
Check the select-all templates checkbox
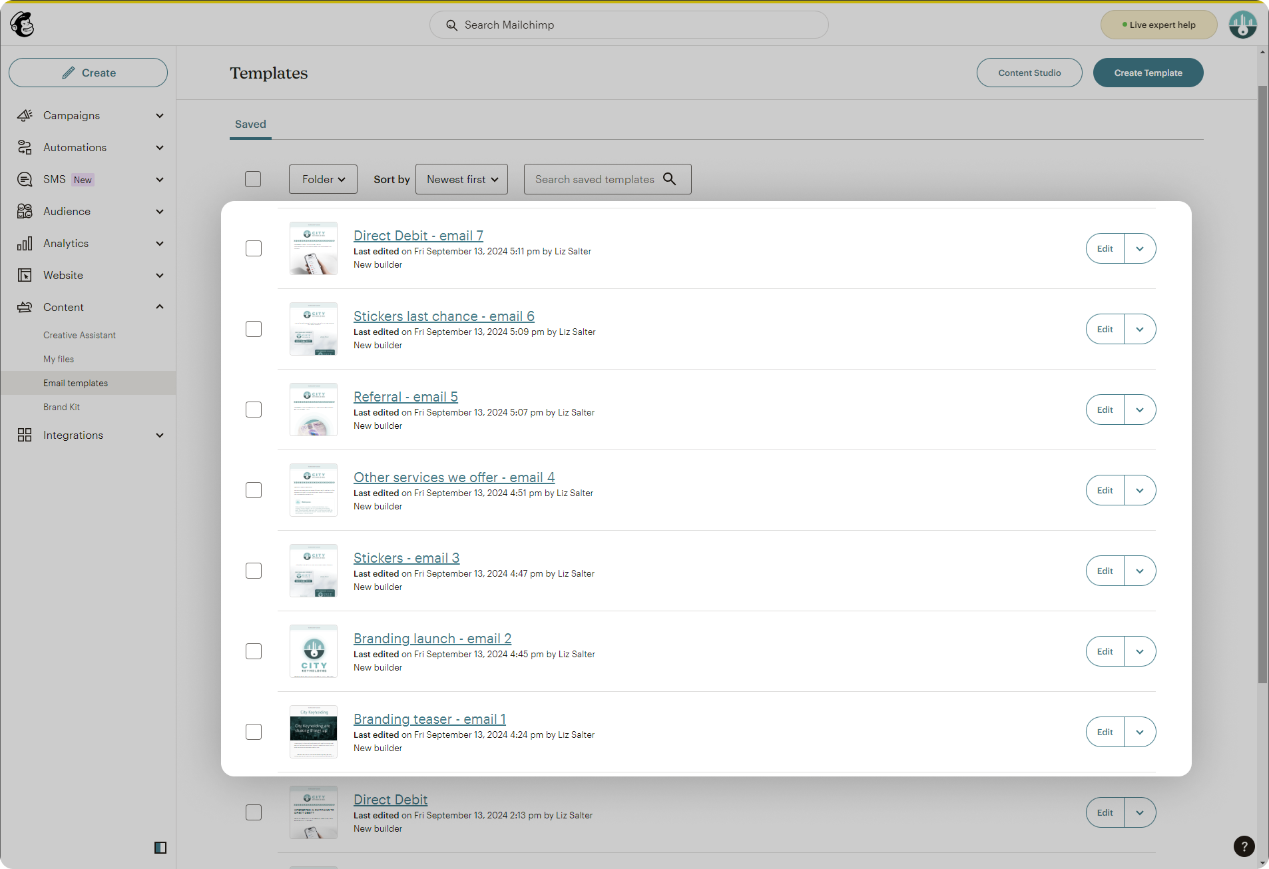coord(253,179)
